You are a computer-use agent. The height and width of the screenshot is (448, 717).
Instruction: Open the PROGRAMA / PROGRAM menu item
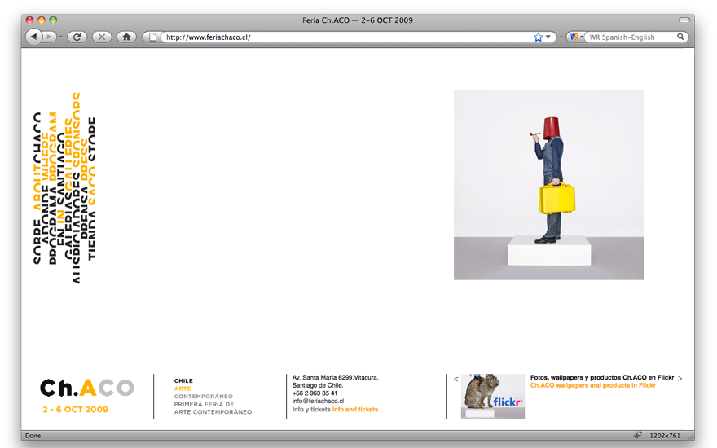tap(53, 188)
